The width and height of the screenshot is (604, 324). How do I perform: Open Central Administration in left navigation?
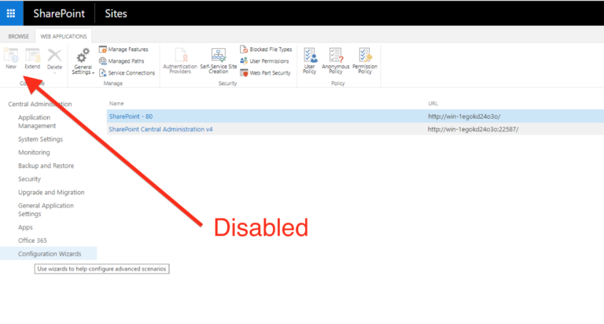[x=40, y=104]
